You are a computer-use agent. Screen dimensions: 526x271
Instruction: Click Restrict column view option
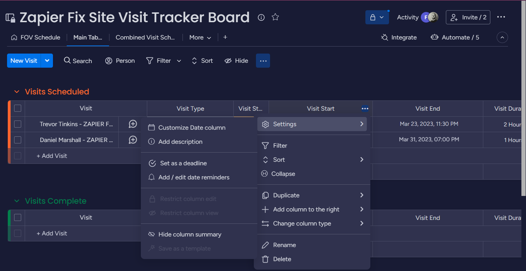pyautogui.click(x=199, y=213)
